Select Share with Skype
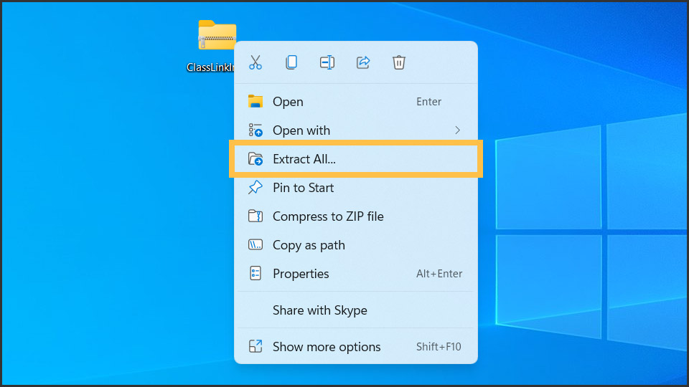 point(356,310)
